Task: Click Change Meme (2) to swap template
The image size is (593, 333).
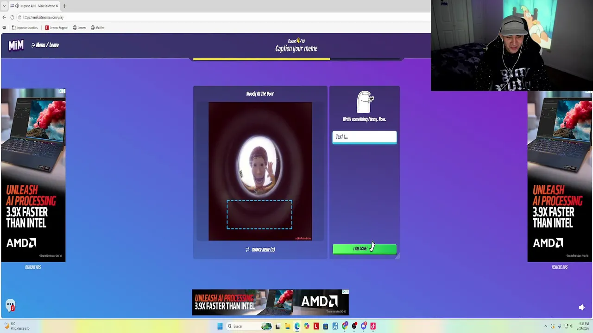Action: [260, 250]
